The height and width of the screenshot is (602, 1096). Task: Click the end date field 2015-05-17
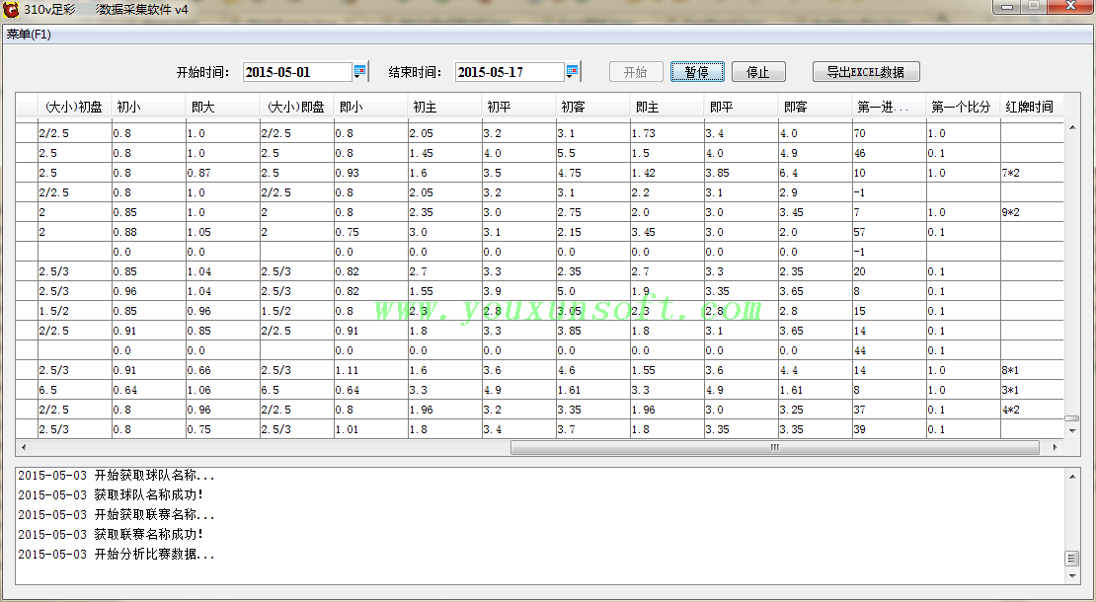509,72
